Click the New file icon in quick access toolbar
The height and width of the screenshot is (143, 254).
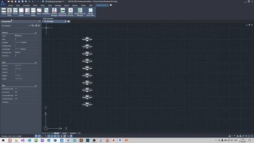tap(9, 2)
